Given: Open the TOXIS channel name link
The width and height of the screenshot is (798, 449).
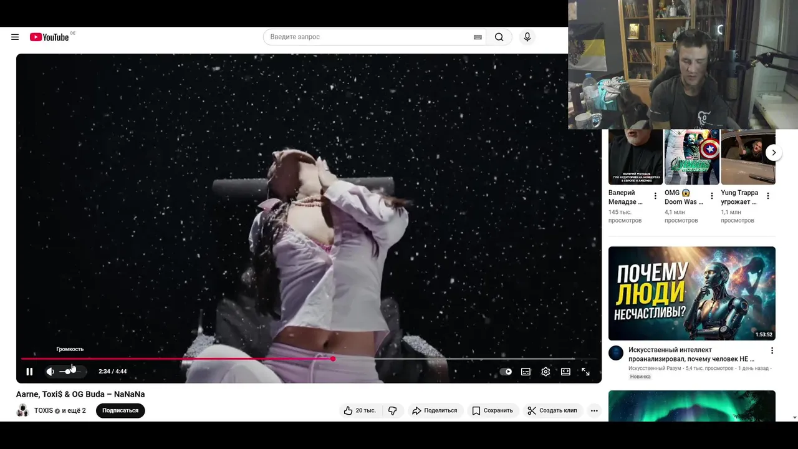Looking at the screenshot, I should point(44,410).
